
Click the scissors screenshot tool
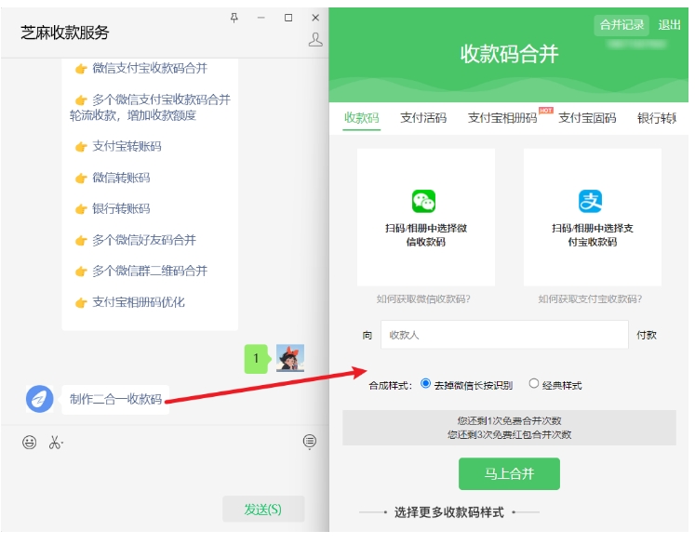(56, 442)
